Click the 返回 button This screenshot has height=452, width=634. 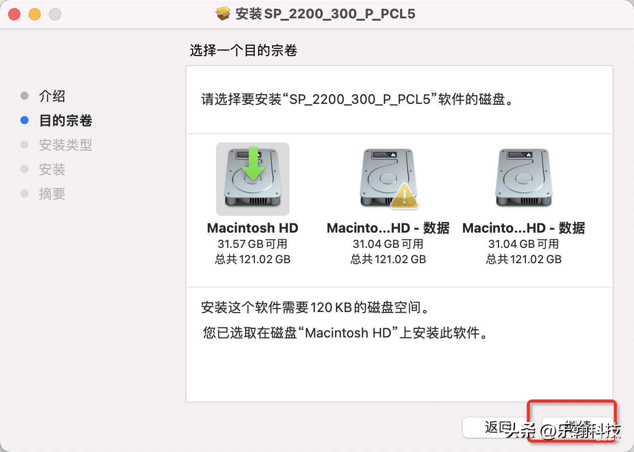click(499, 428)
